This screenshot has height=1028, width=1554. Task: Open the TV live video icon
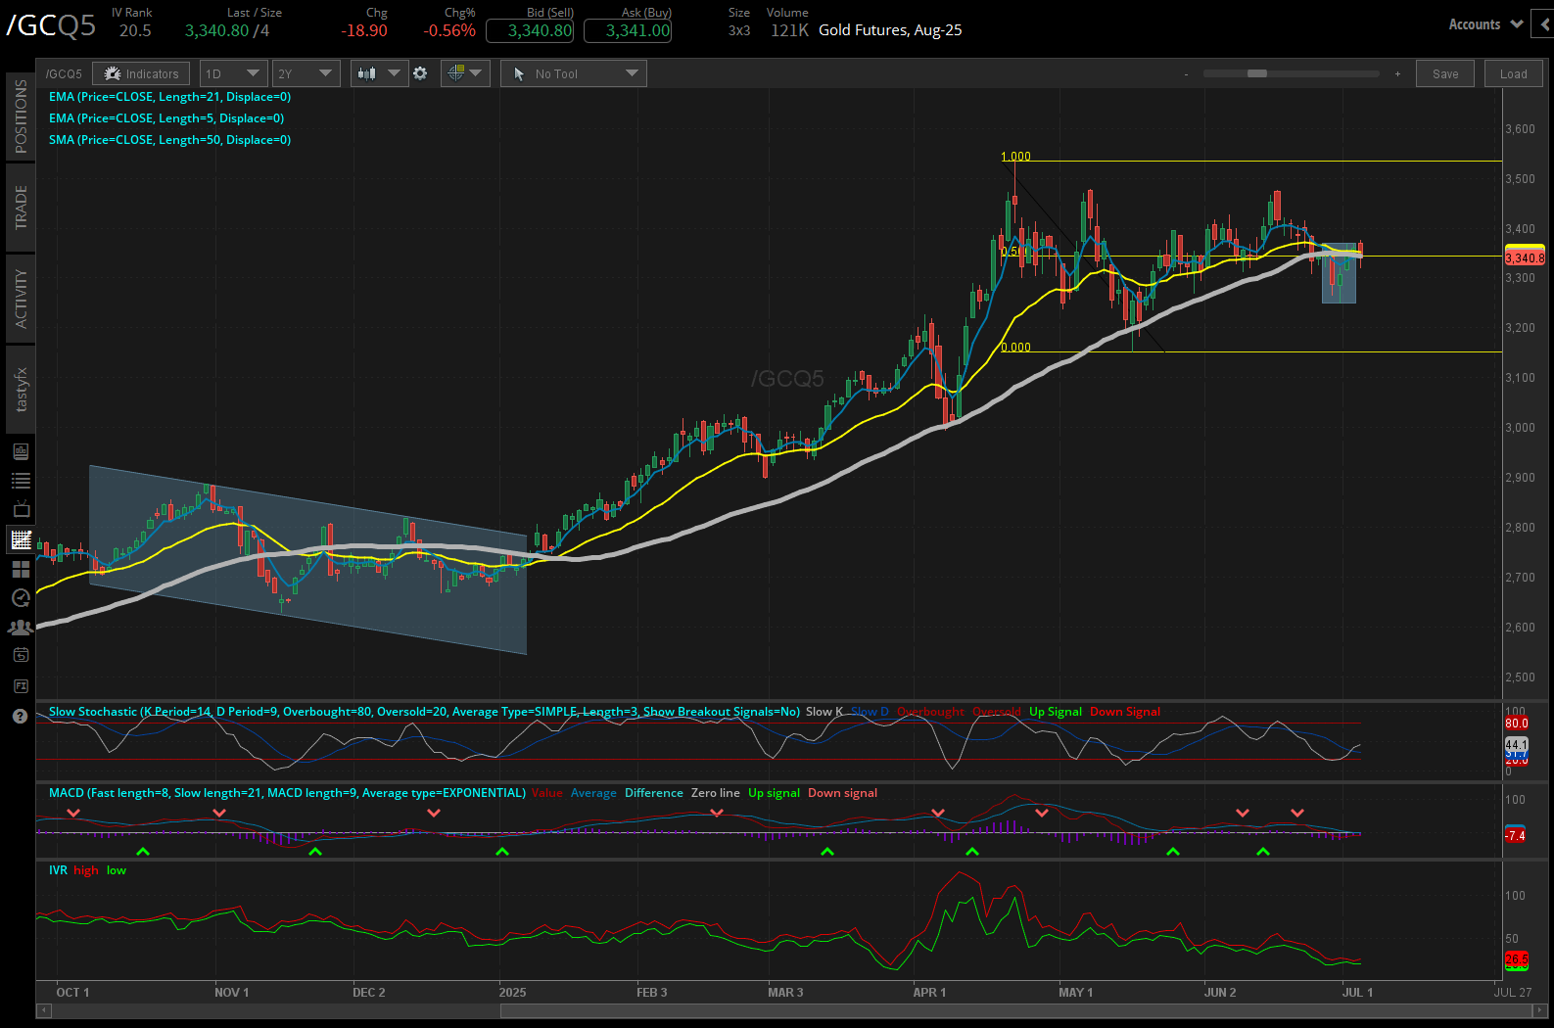click(21, 509)
